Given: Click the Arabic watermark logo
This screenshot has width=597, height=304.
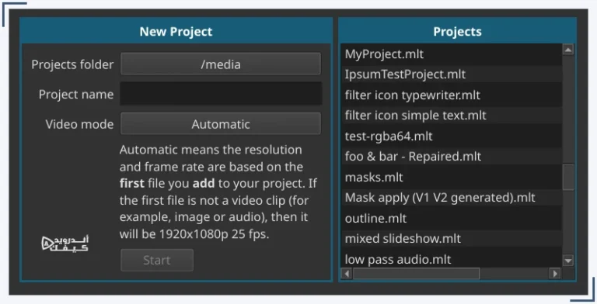Looking at the screenshot, I should coord(65,244).
